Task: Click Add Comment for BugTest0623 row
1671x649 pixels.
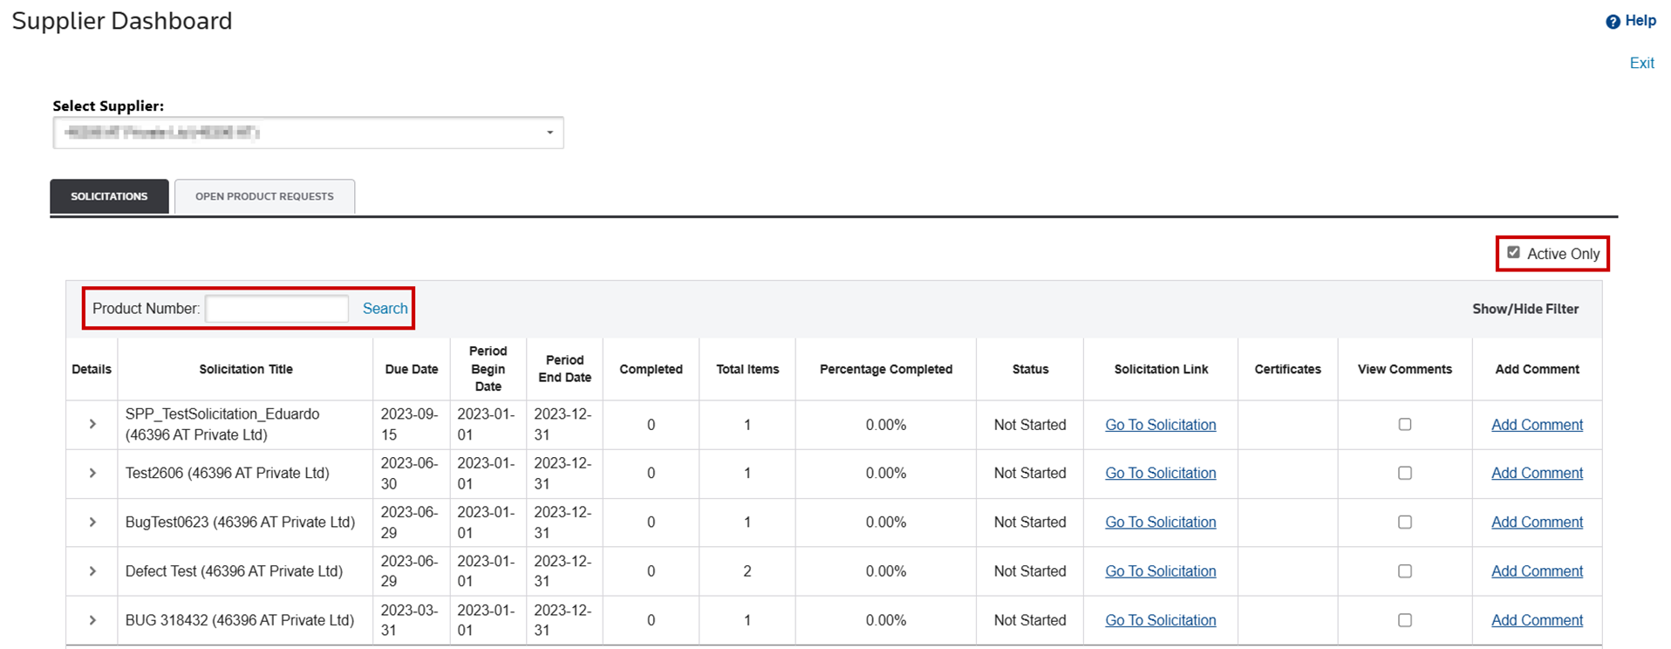Action: [1537, 522]
